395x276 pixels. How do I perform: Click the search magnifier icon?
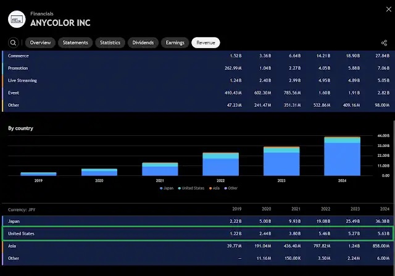pos(14,43)
